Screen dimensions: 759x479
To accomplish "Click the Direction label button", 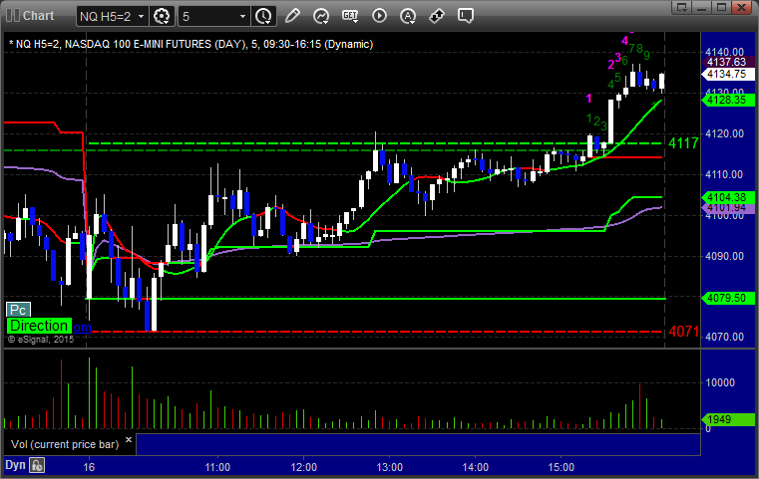I will pos(39,326).
